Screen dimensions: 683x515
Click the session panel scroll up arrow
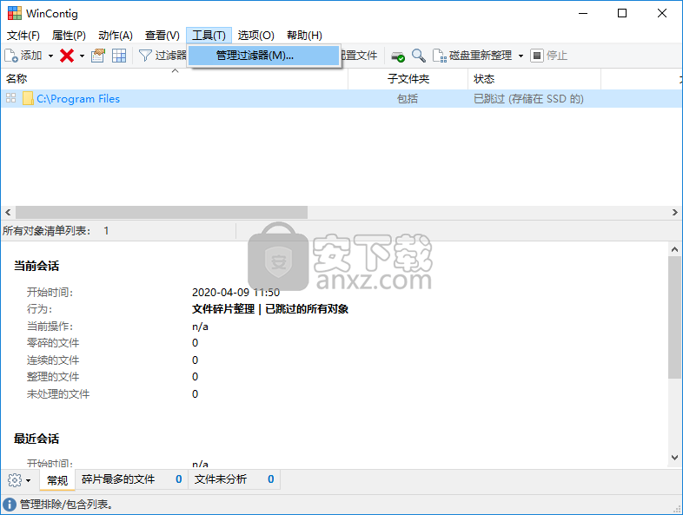click(674, 249)
